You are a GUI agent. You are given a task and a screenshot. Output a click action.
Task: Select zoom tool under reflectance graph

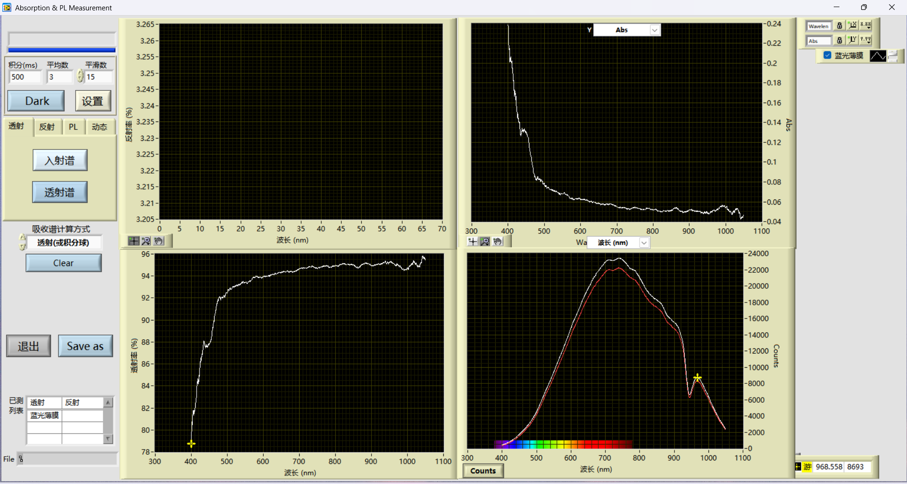coord(146,241)
